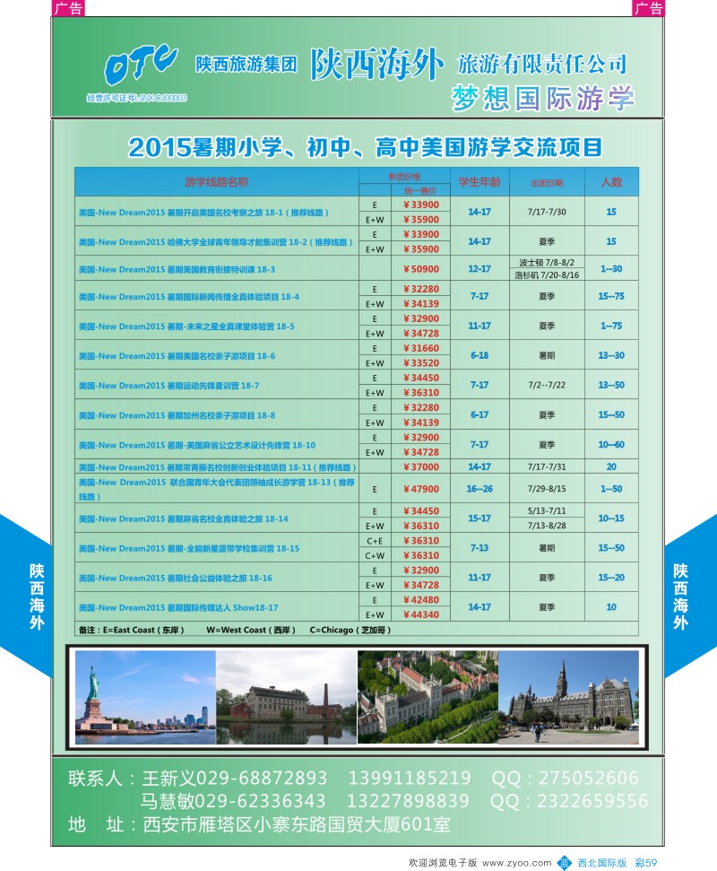The image size is (717, 871).
Task: Click the 彩59 page number
Action: click(646, 863)
